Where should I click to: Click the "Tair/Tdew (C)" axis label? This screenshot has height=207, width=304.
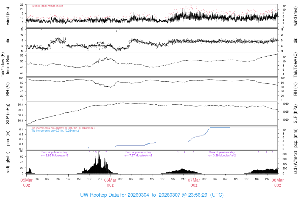pos(295,65)
